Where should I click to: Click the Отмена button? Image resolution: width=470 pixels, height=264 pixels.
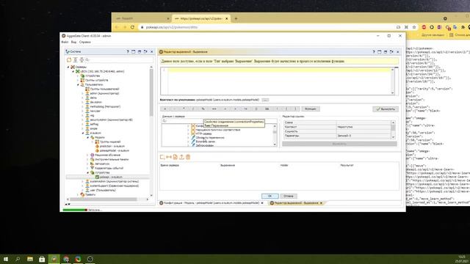(x=289, y=196)
